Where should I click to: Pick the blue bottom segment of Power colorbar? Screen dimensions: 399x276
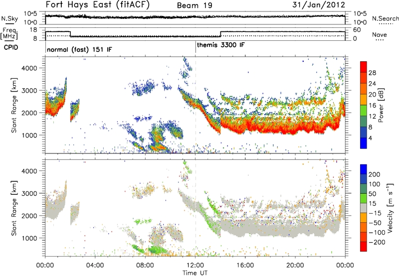pos(364,143)
